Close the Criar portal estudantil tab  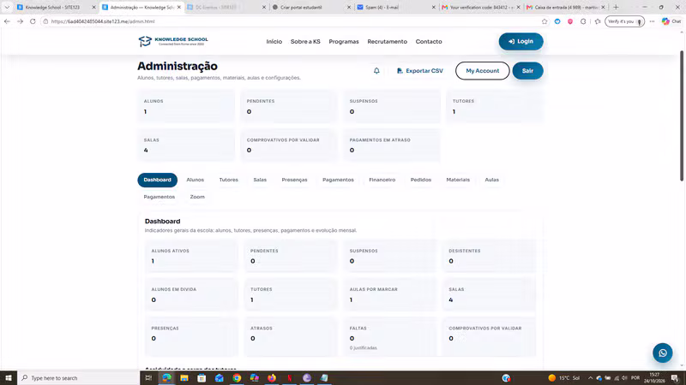(x=349, y=8)
